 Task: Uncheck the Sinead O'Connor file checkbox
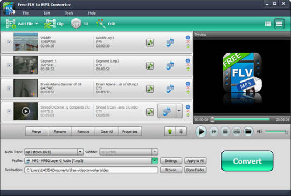pyautogui.click(x=9, y=111)
